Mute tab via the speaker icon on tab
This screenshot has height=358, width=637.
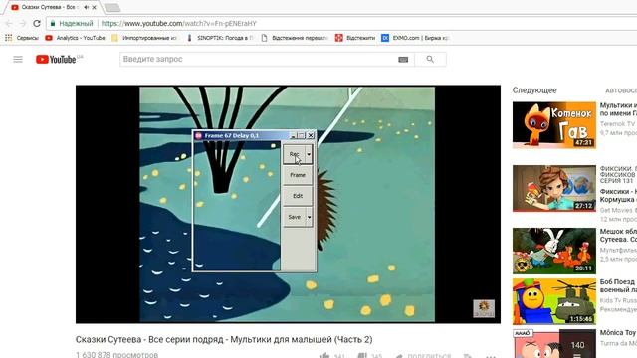[87, 7]
